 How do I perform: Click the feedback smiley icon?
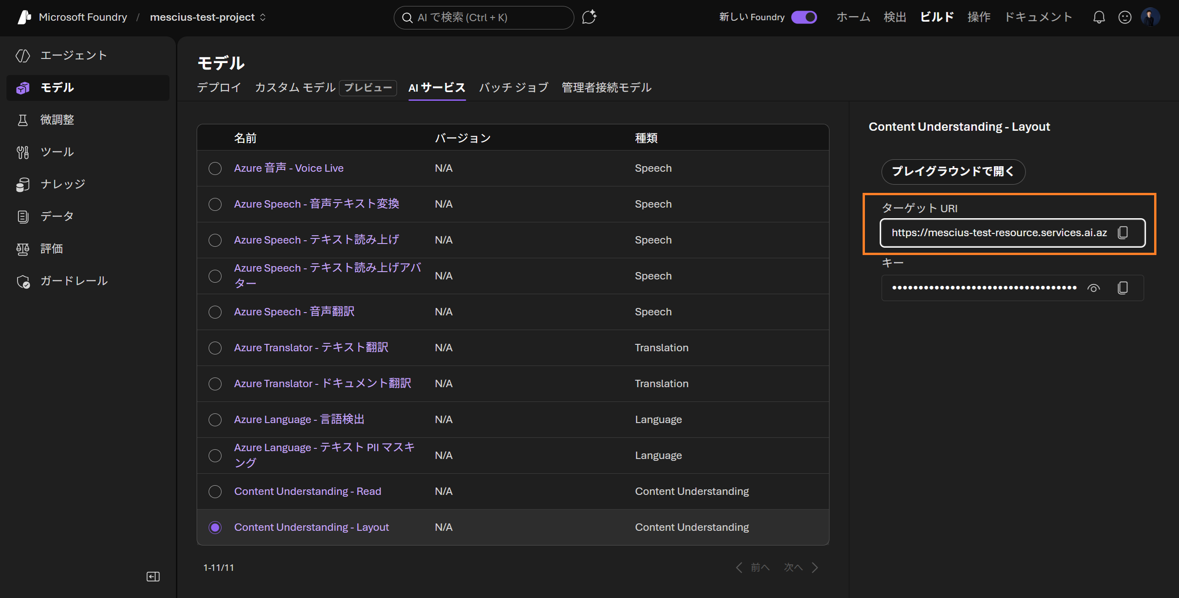1125,17
